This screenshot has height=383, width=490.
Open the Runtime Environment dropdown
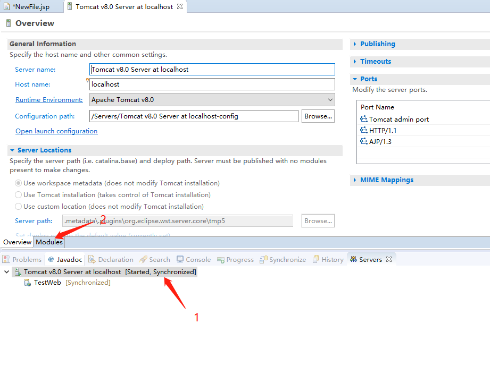330,99
